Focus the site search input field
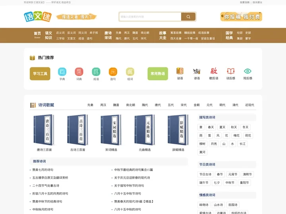This screenshot has width=286, height=214. [x=150, y=17]
